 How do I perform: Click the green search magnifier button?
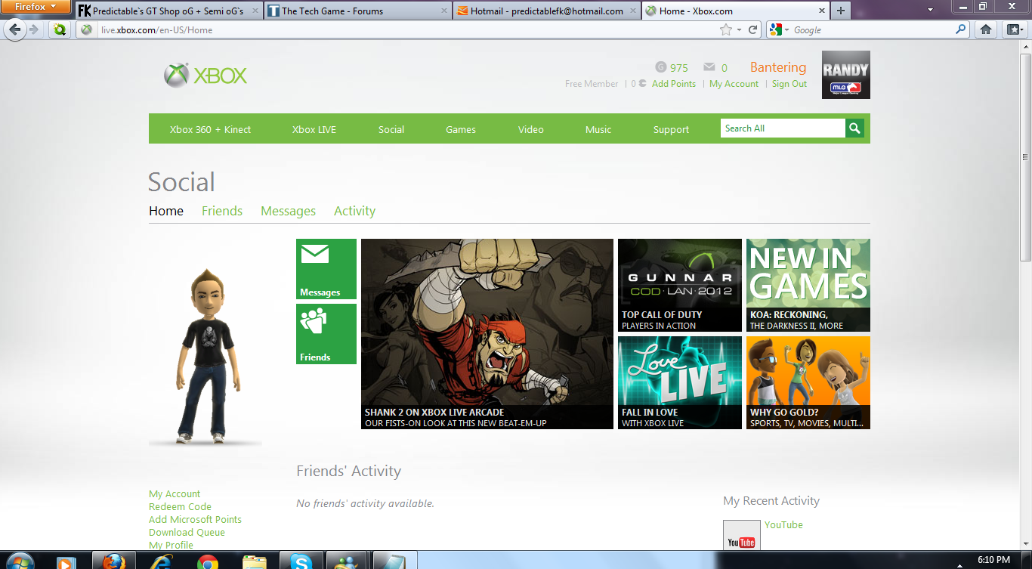(854, 128)
